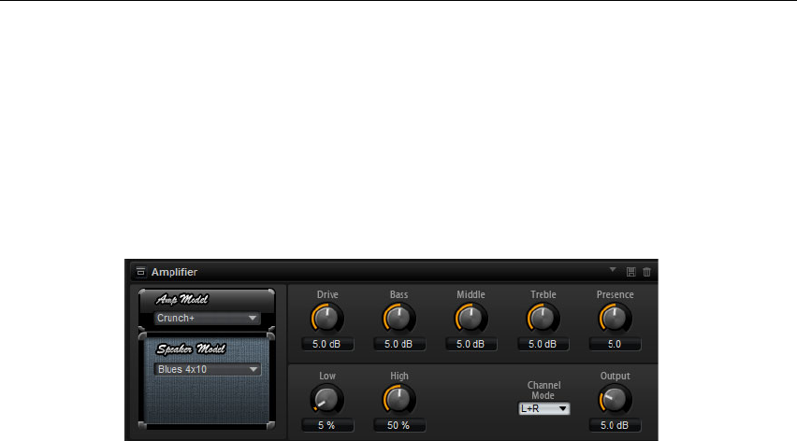Select the Presence value field showing 5.0
Image resolution: width=797 pixels, height=441 pixels.
615,344
